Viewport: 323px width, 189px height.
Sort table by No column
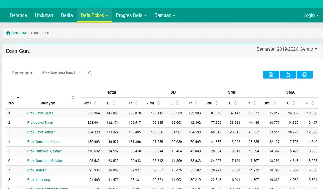pos(18,98)
